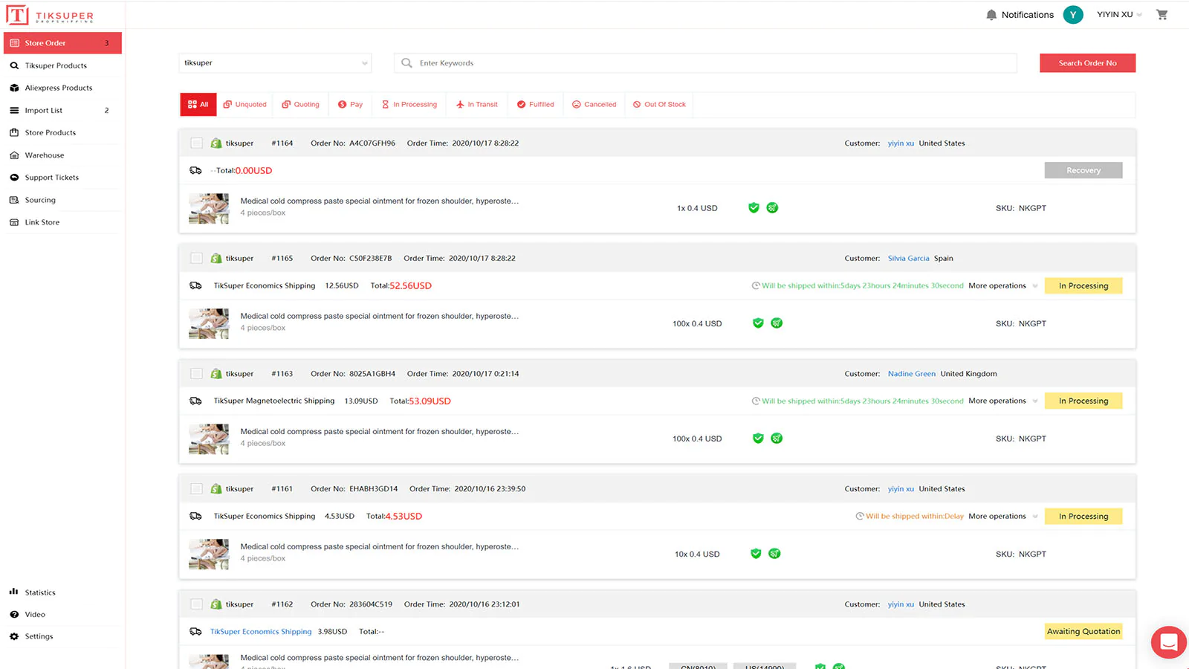The height and width of the screenshot is (669, 1189).
Task: Select the All orders tab
Action: 198,104
